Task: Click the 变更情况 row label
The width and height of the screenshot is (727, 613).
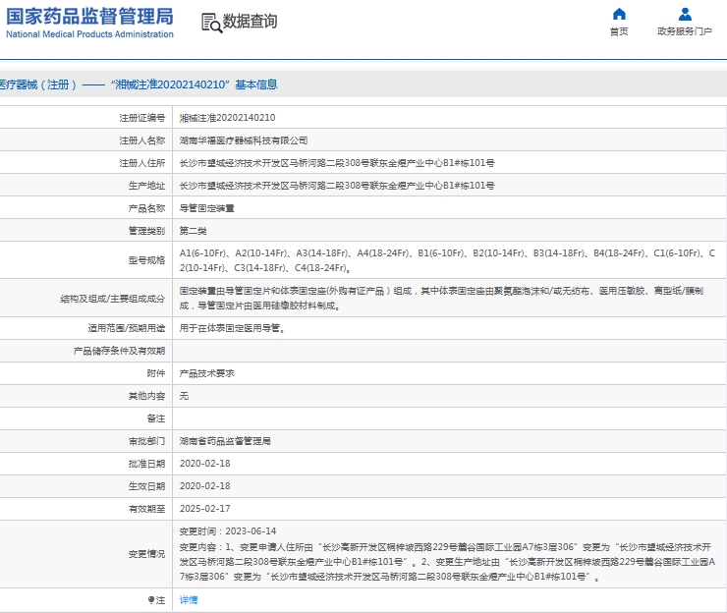Action: (x=146, y=554)
